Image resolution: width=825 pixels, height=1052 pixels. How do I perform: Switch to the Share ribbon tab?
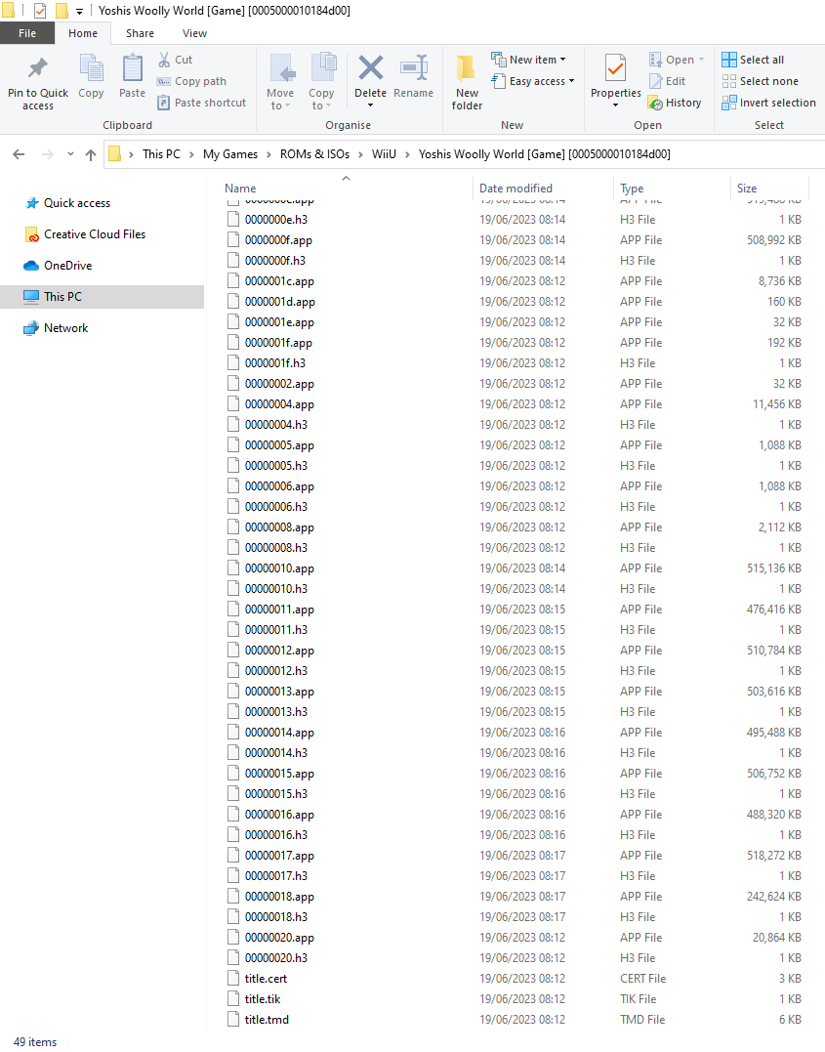140,33
